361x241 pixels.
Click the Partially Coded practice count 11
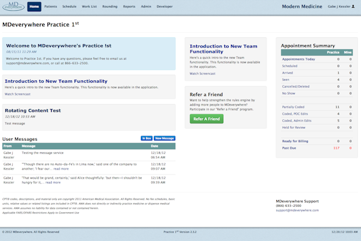coord(338,107)
